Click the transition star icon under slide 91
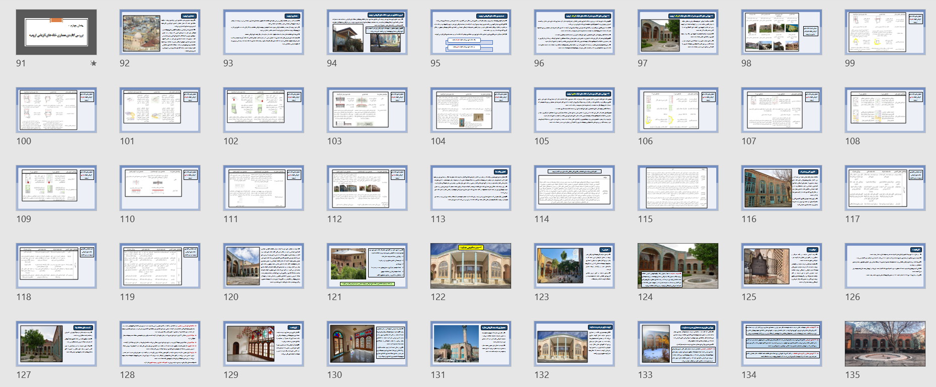The image size is (936, 387). click(93, 63)
